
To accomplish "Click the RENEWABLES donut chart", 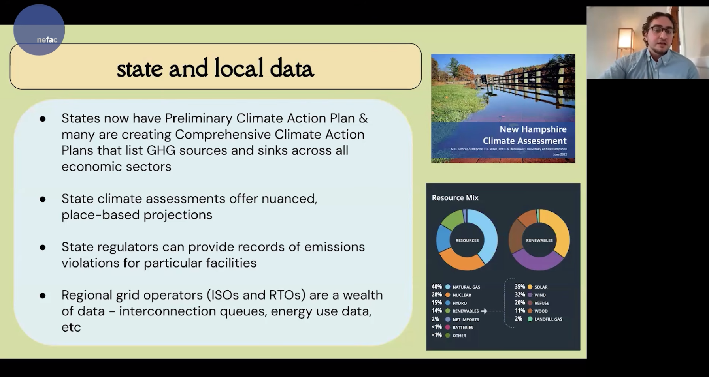I will [539, 240].
